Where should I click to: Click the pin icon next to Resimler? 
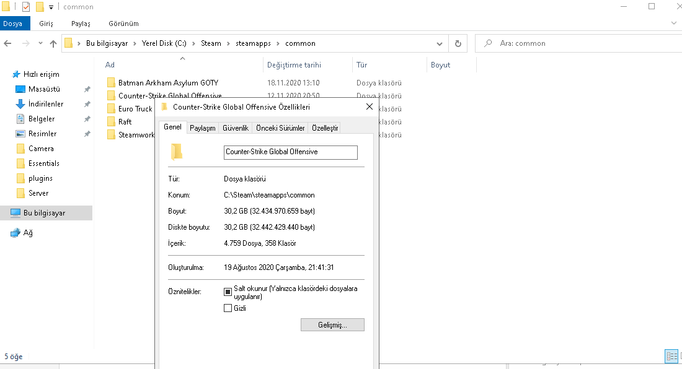click(87, 134)
